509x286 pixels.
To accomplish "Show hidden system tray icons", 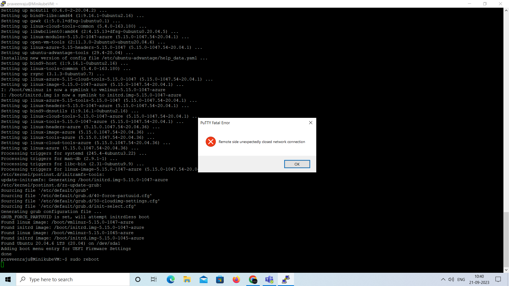I will (443, 279).
